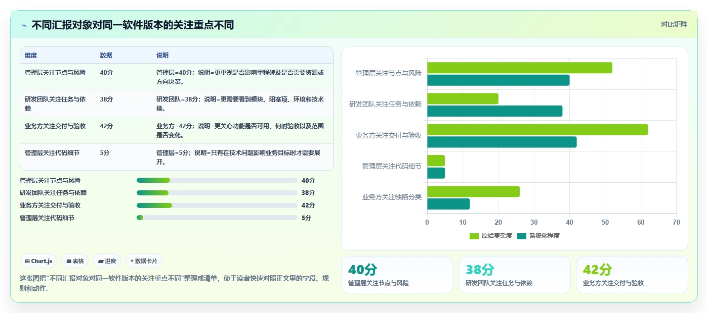This screenshot has width=708, height=313.
Task: Click the 业务方关注交付与验收 progress bar
Action: 217,205
